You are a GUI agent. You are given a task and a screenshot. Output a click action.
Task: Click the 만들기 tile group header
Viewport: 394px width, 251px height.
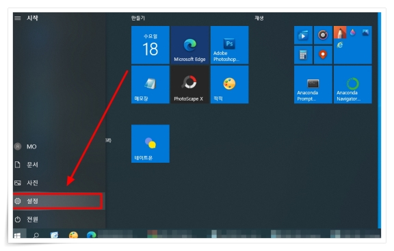click(x=138, y=18)
